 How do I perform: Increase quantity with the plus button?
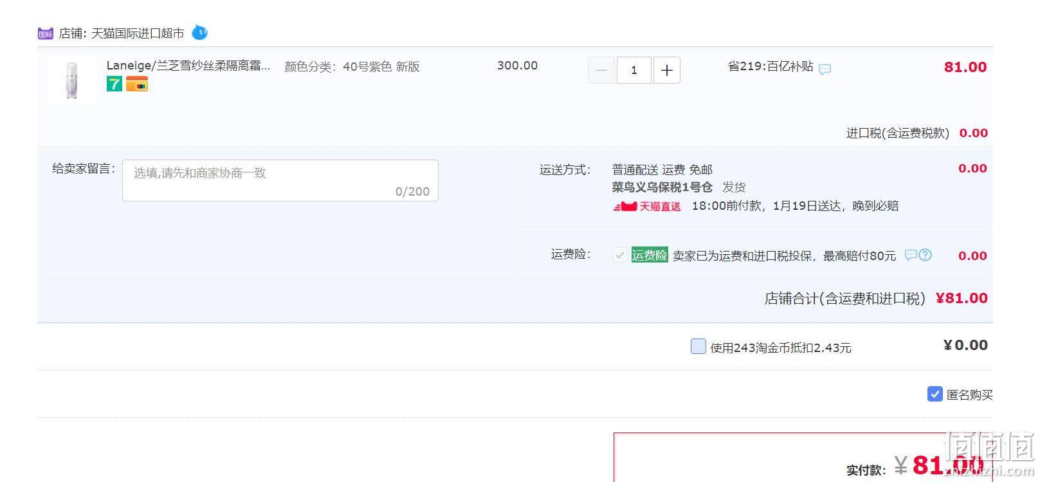pyautogui.click(x=667, y=70)
